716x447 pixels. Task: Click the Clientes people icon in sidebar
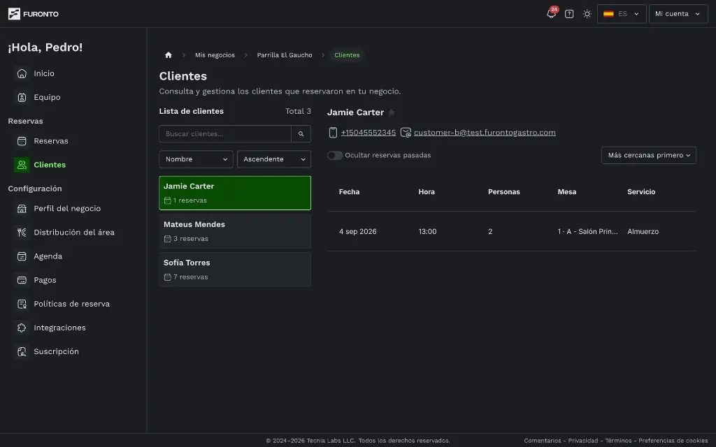pyautogui.click(x=22, y=165)
